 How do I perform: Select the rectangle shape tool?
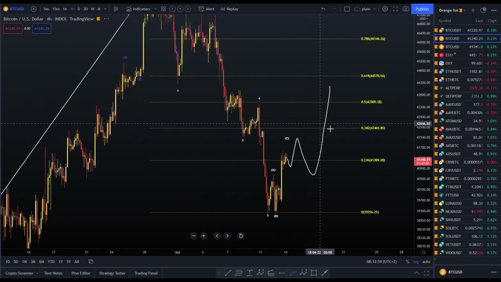[x=314, y=273]
